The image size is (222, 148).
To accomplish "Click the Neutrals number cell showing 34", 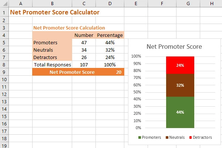I will 84,50.
